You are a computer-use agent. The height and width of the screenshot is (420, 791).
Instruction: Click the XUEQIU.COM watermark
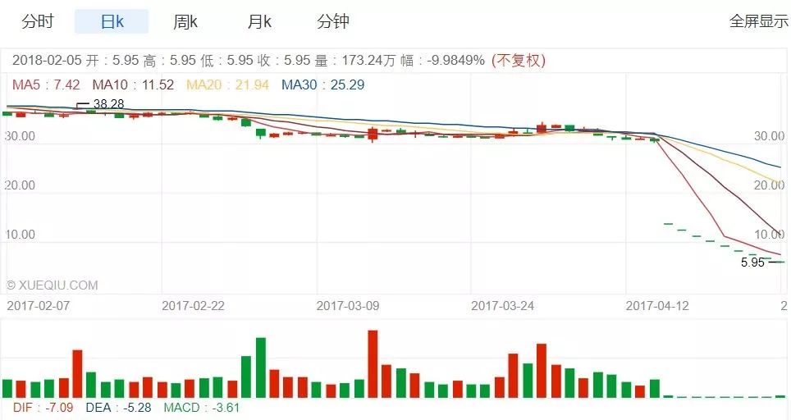pos(52,285)
